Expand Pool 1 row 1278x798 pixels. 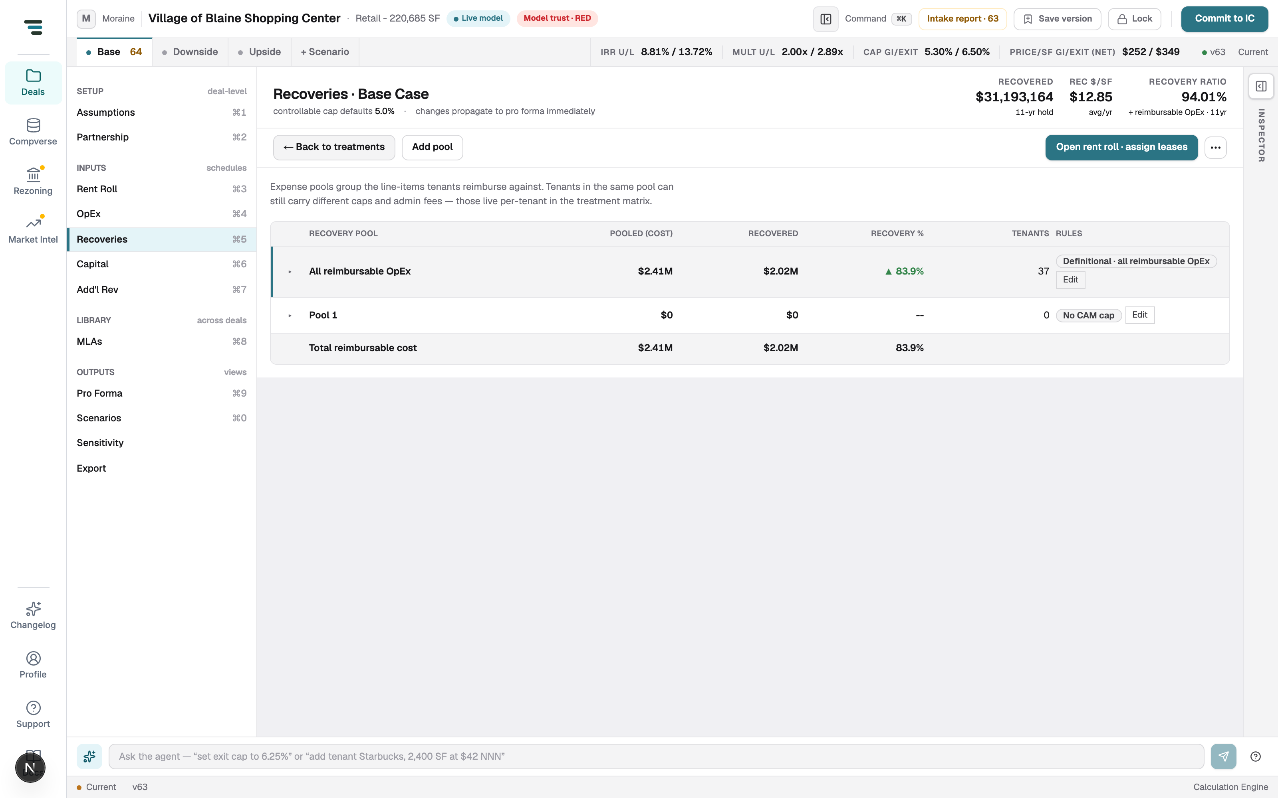click(x=290, y=316)
